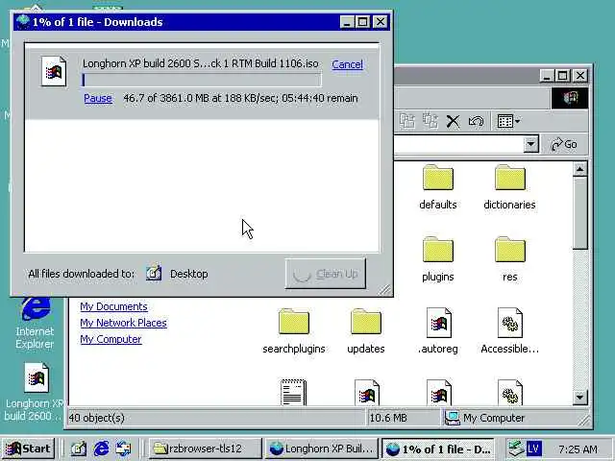Click the LV language indicator in tray
This screenshot has width=615, height=461.
534,449
